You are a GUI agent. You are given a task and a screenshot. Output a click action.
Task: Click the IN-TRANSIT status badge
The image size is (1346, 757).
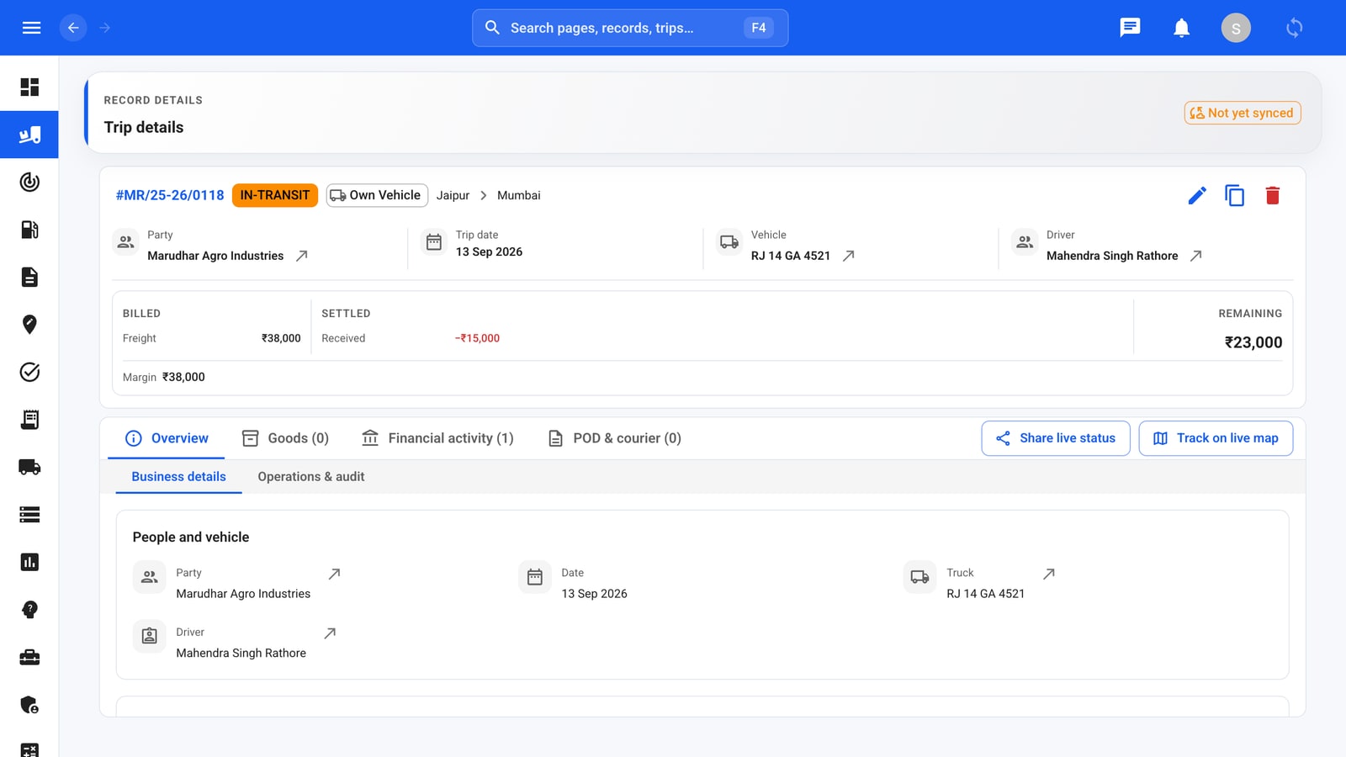coord(275,195)
